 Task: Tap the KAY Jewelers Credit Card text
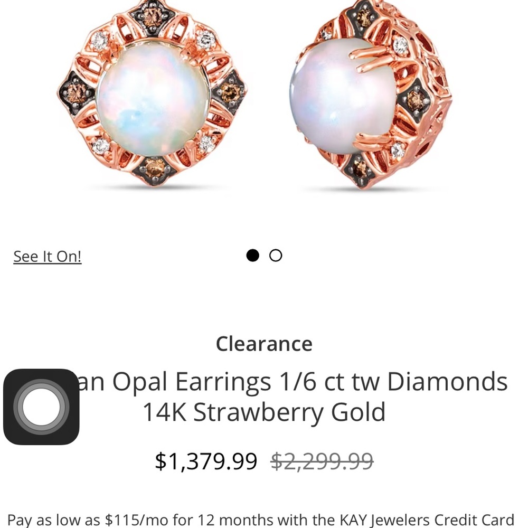[x=427, y=520]
